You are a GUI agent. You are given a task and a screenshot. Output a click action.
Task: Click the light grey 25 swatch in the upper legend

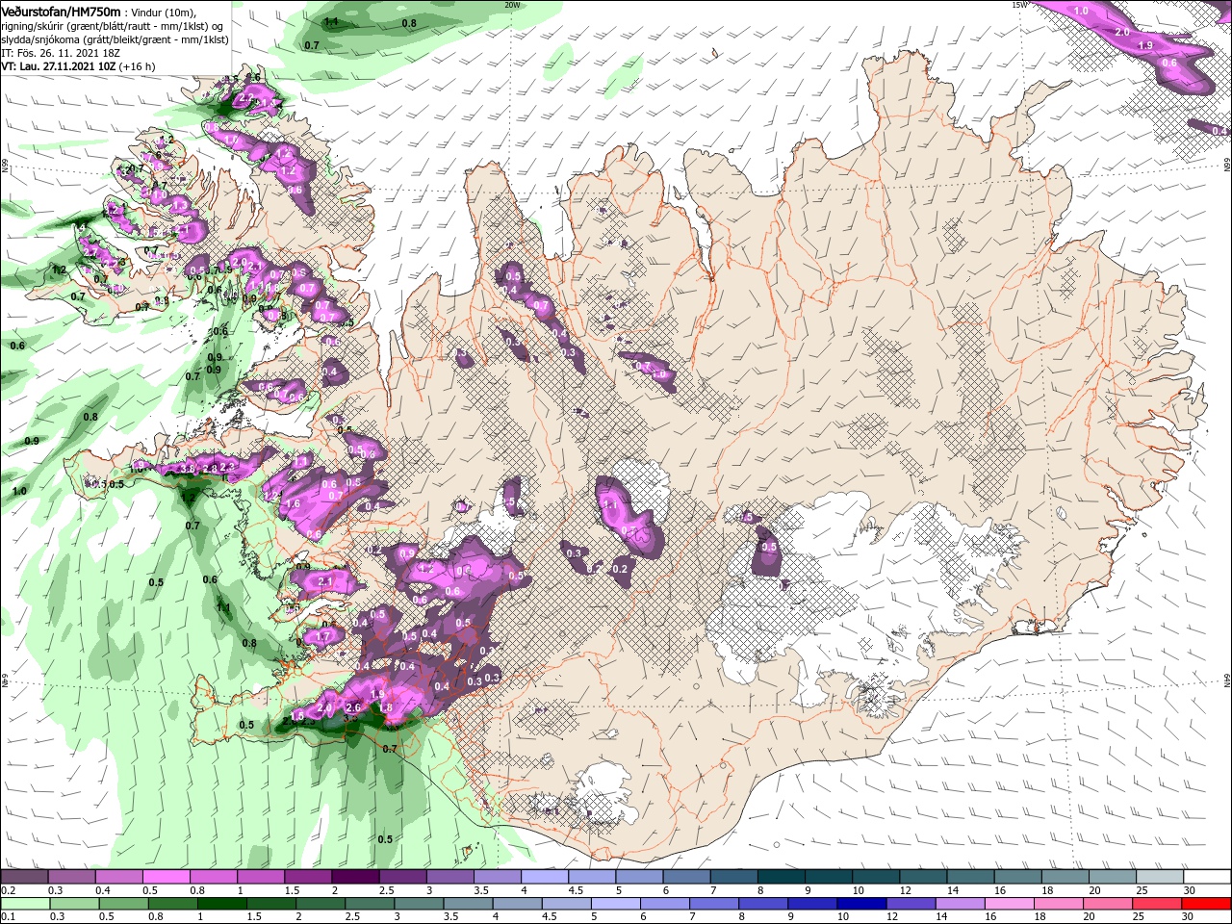[1160, 878]
